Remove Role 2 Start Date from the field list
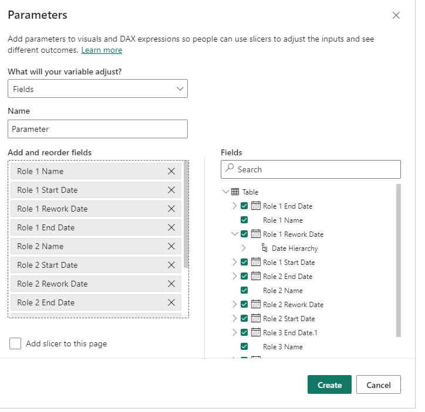The image size is (425, 412). click(x=171, y=265)
